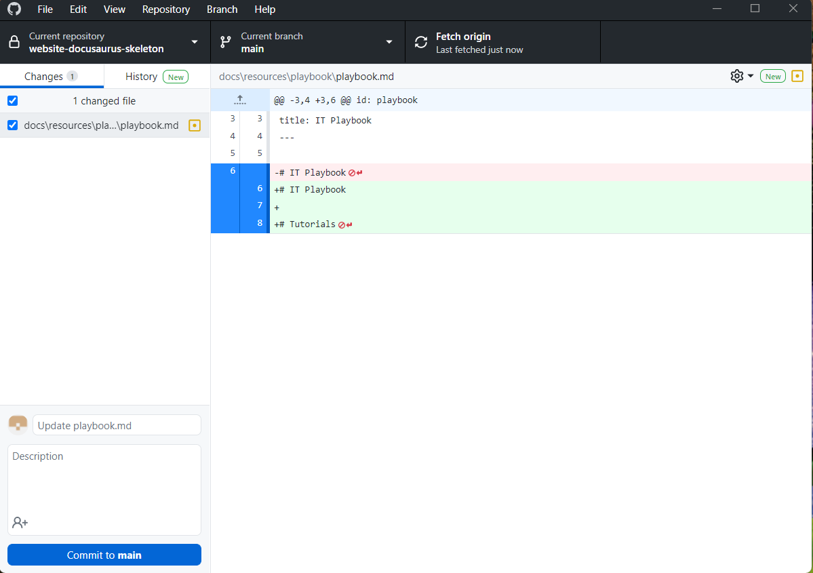
Task: Click the modified file status icon in diff header
Action: (x=797, y=77)
